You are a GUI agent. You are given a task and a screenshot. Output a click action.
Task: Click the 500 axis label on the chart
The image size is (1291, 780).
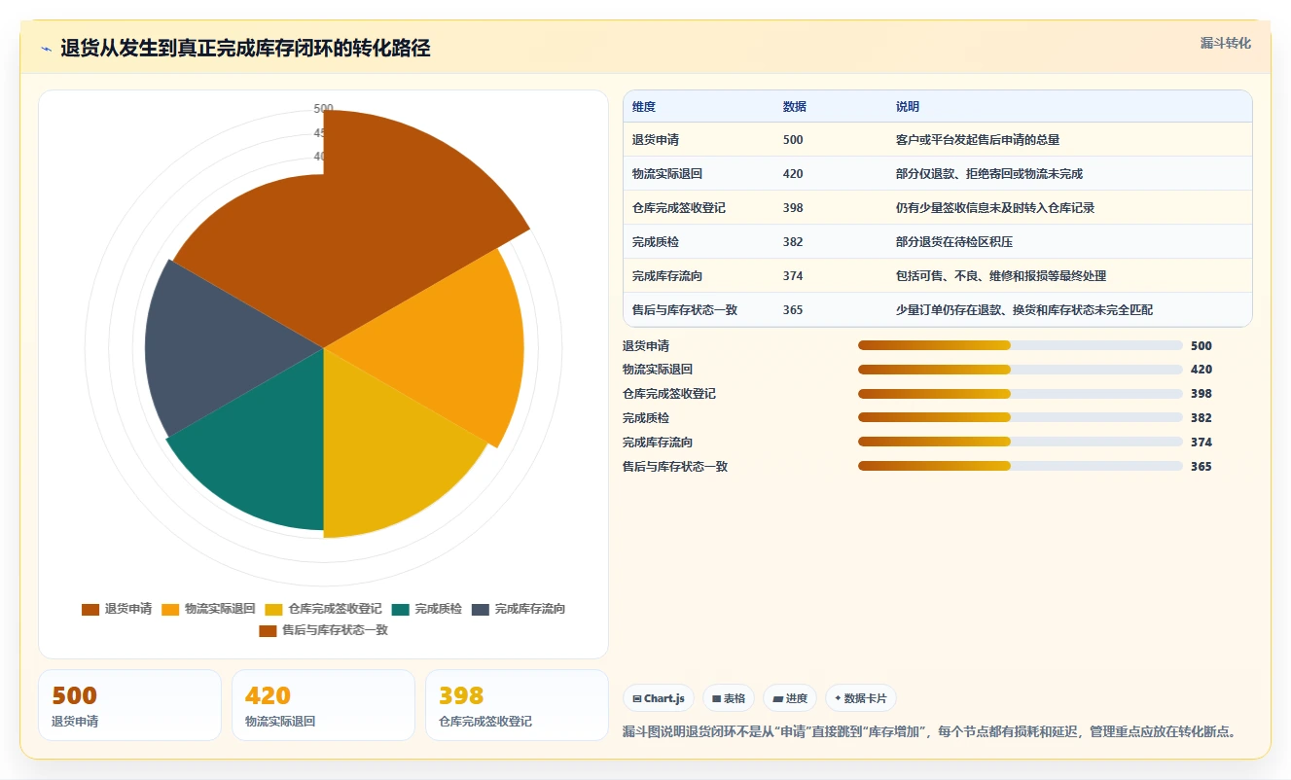324,108
